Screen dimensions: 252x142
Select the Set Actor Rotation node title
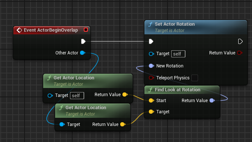coord(175,24)
